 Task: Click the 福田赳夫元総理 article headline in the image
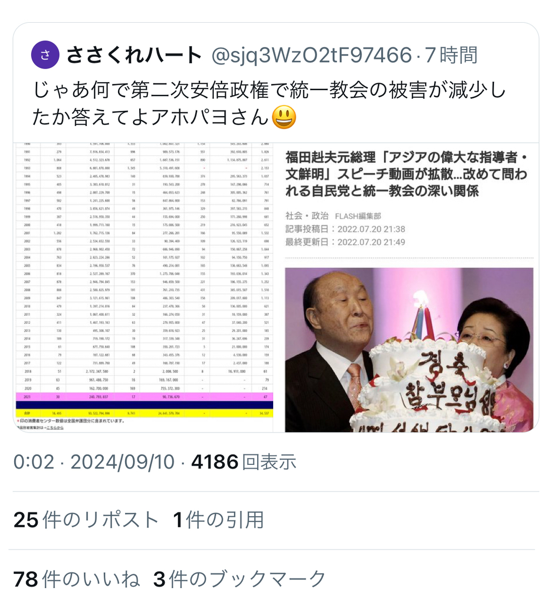[x=406, y=174]
